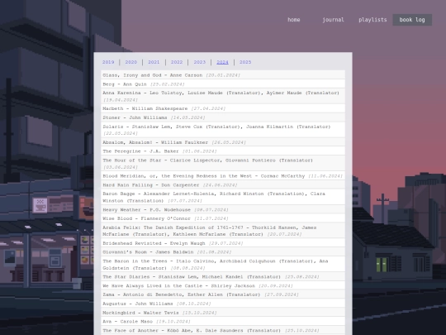Select The Star Diaries row
This screenshot has height=335, width=446.
click(223, 276)
